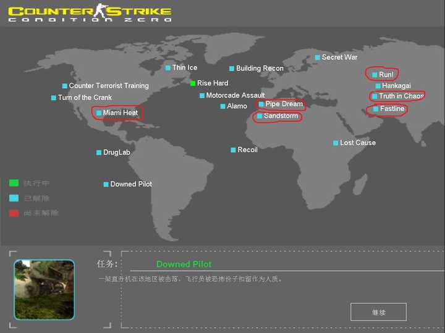
Task: Click the Pipe Dream mission marker
Action: coord(261,104)
